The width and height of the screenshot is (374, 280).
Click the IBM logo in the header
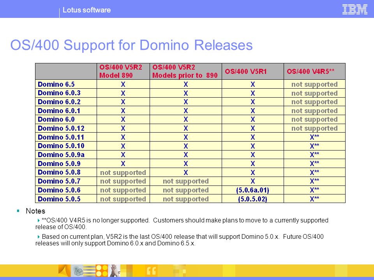(x=355, y=9)
